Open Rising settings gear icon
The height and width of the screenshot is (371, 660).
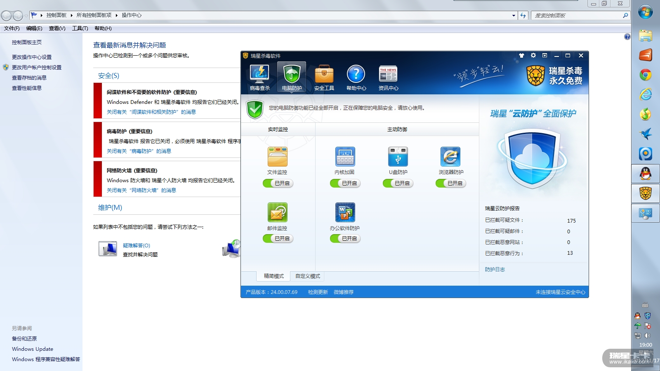click(x=533, y=55)
